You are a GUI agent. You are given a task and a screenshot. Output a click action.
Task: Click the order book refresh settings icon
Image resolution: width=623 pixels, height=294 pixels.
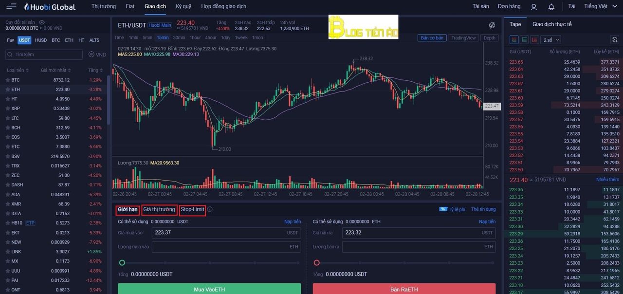615,40
